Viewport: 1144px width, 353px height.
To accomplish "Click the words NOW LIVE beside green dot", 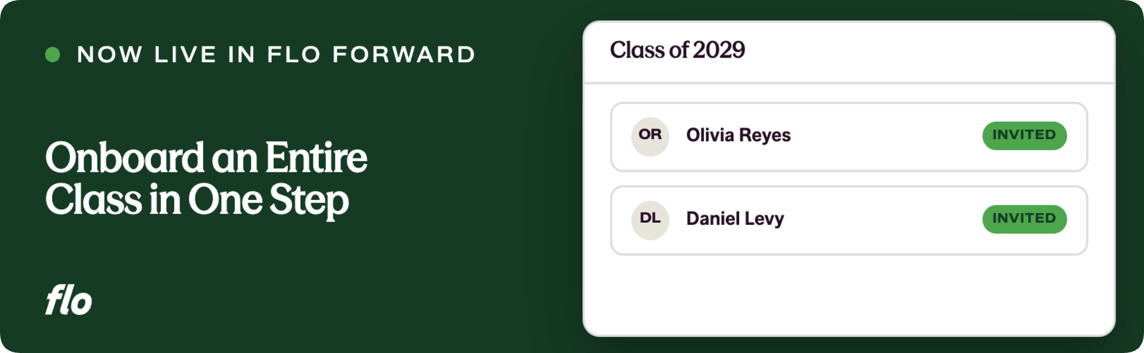I will [147, 55].
